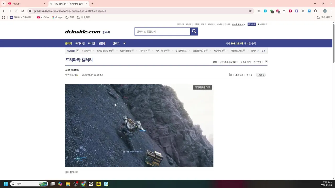Click the red record extension icon
Screen dimensions: 335x188
coord(290,11)
